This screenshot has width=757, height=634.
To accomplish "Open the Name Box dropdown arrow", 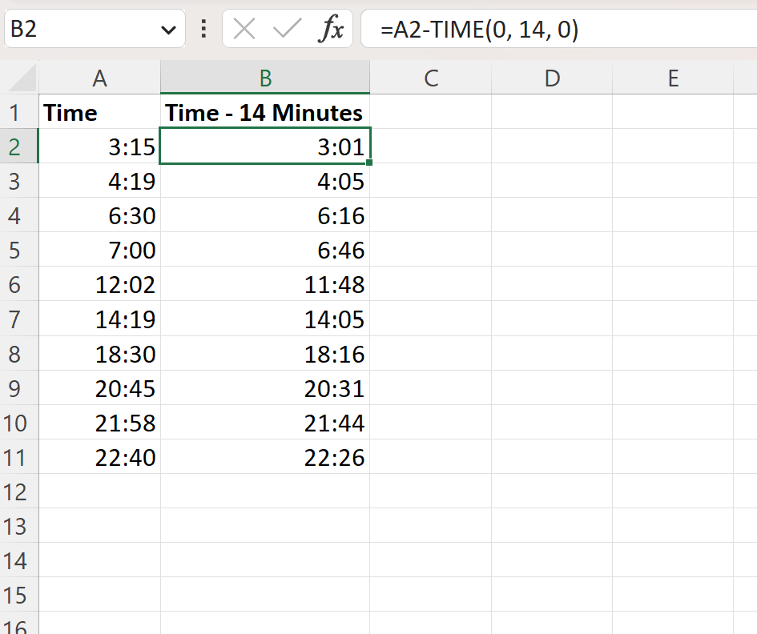I will 168,30.
